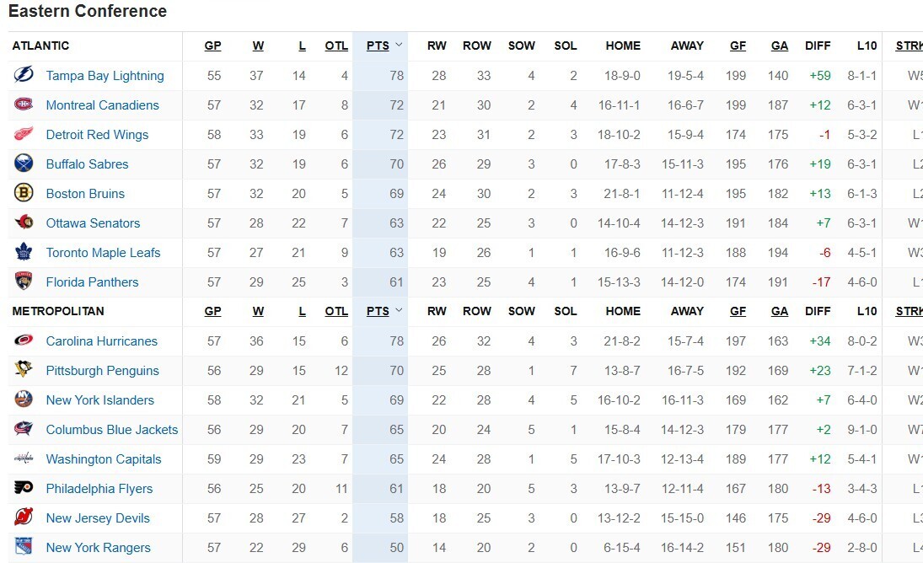The height and width of the screenshot is (563, 923).
Task: Open the Carolina Hurricanes team link
Action: (101, 341)
